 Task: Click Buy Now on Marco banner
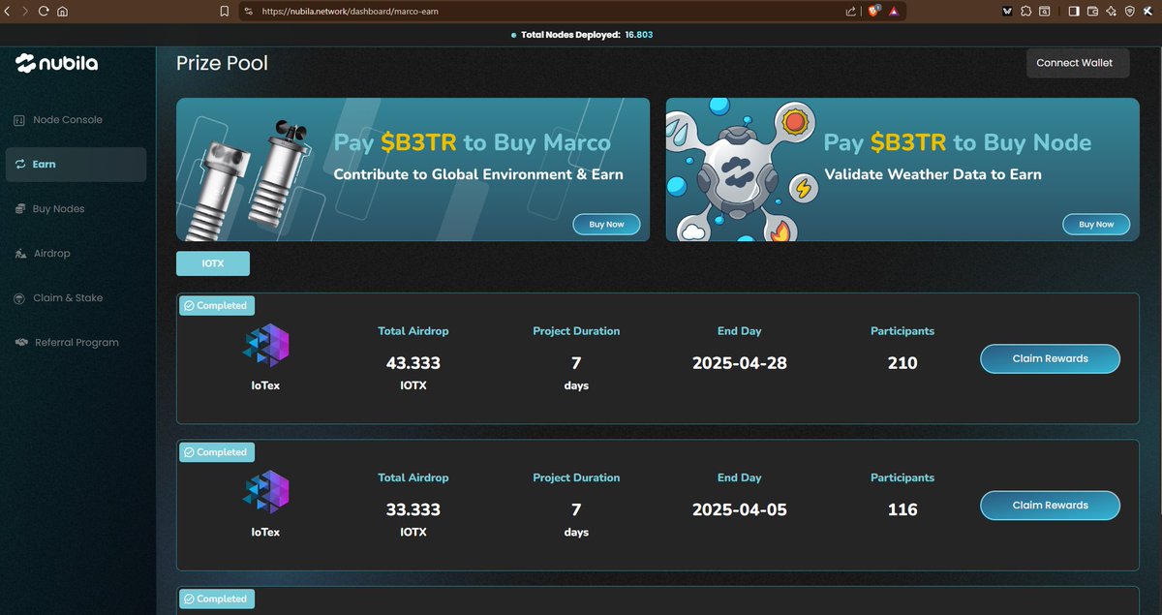pyautogui.click(x=606, y=224)
